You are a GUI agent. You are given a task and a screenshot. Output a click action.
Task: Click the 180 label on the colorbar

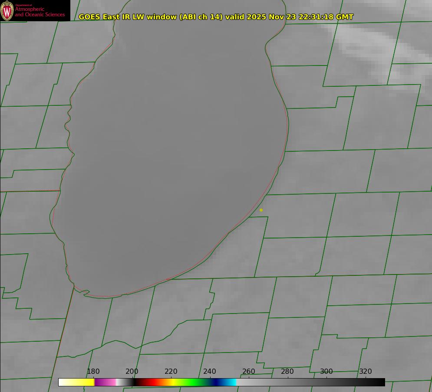pos(93,371)
